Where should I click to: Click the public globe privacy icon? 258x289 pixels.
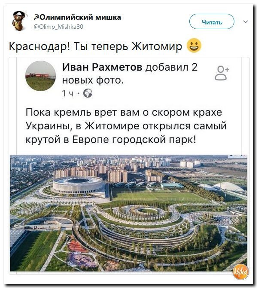pyautogui.click(x=88, y=93)
